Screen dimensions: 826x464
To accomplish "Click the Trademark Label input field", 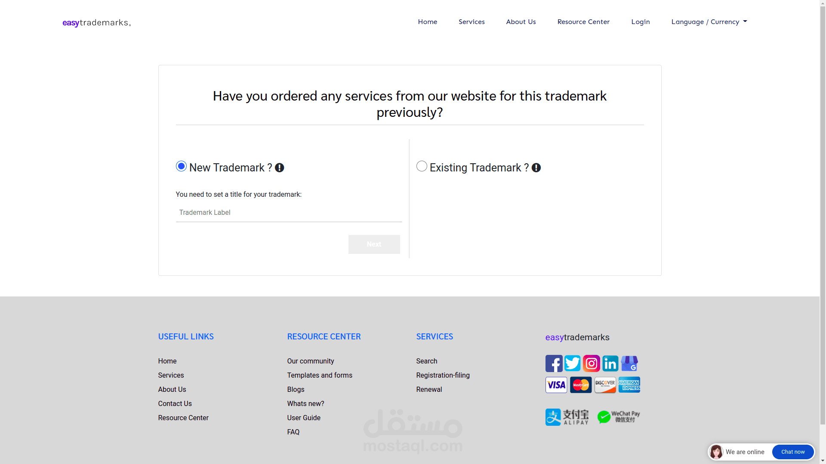I will point(289,213).
